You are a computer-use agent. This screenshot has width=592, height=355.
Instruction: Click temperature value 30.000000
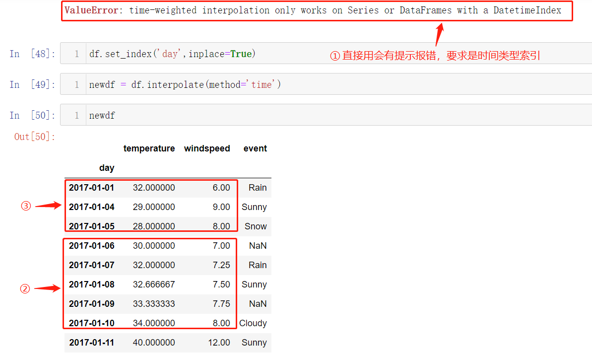[154, 246]
